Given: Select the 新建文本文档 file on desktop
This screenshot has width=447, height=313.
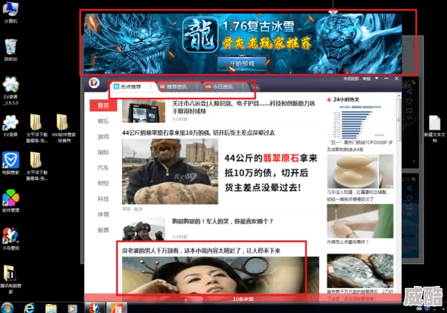Looking at the screenshot, I should (434, 129).
